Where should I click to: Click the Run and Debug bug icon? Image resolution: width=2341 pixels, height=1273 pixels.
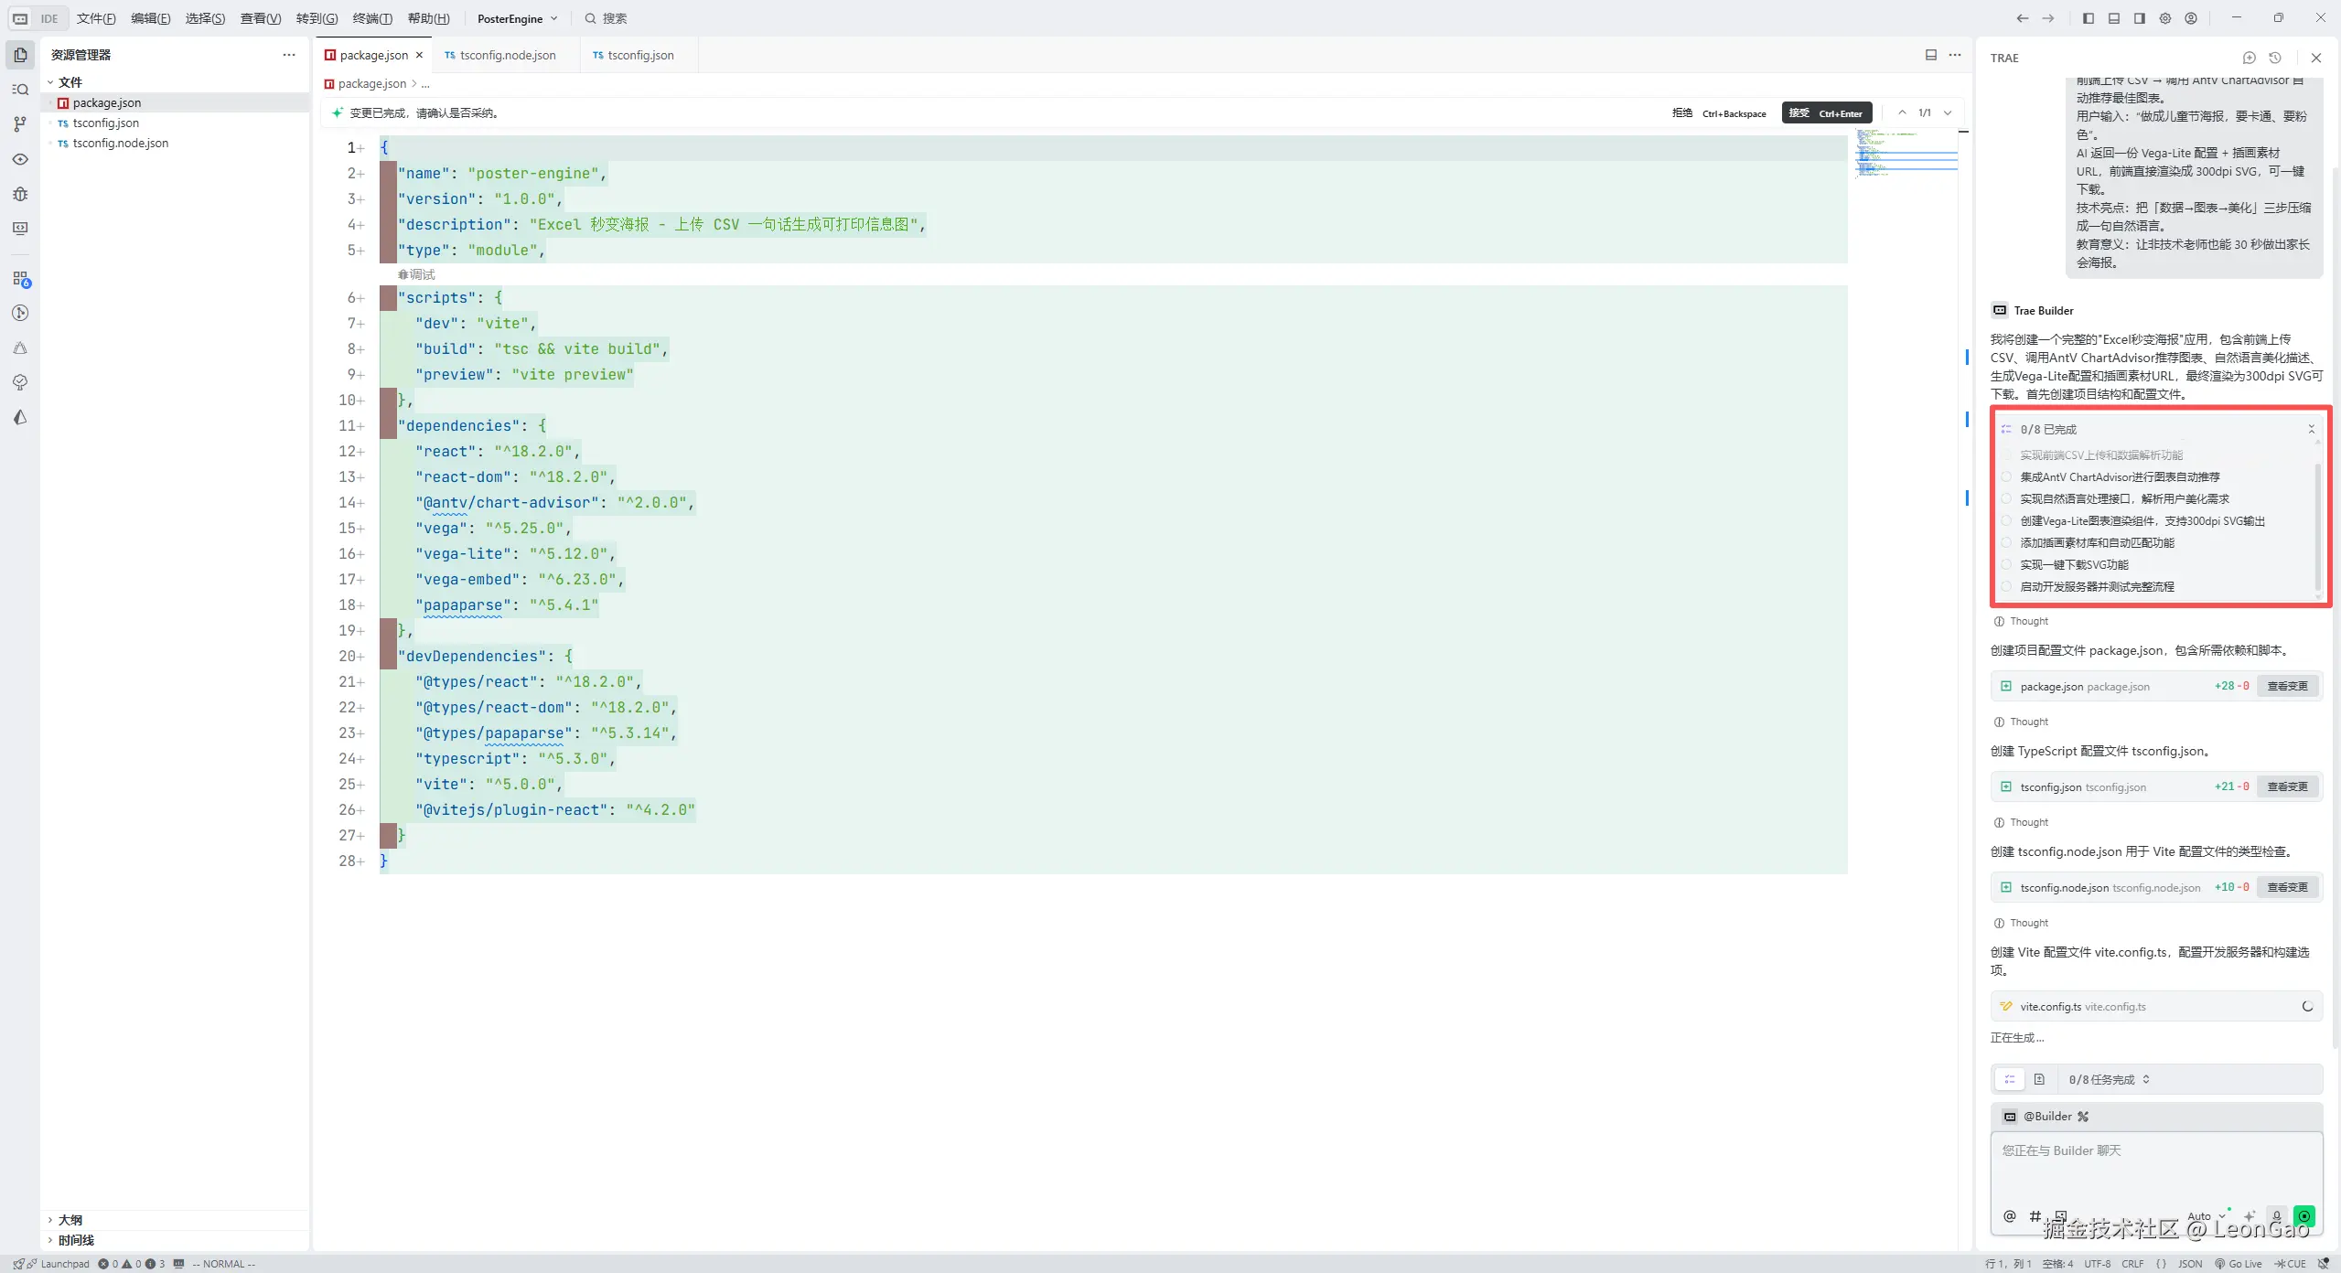coord(20,194)
